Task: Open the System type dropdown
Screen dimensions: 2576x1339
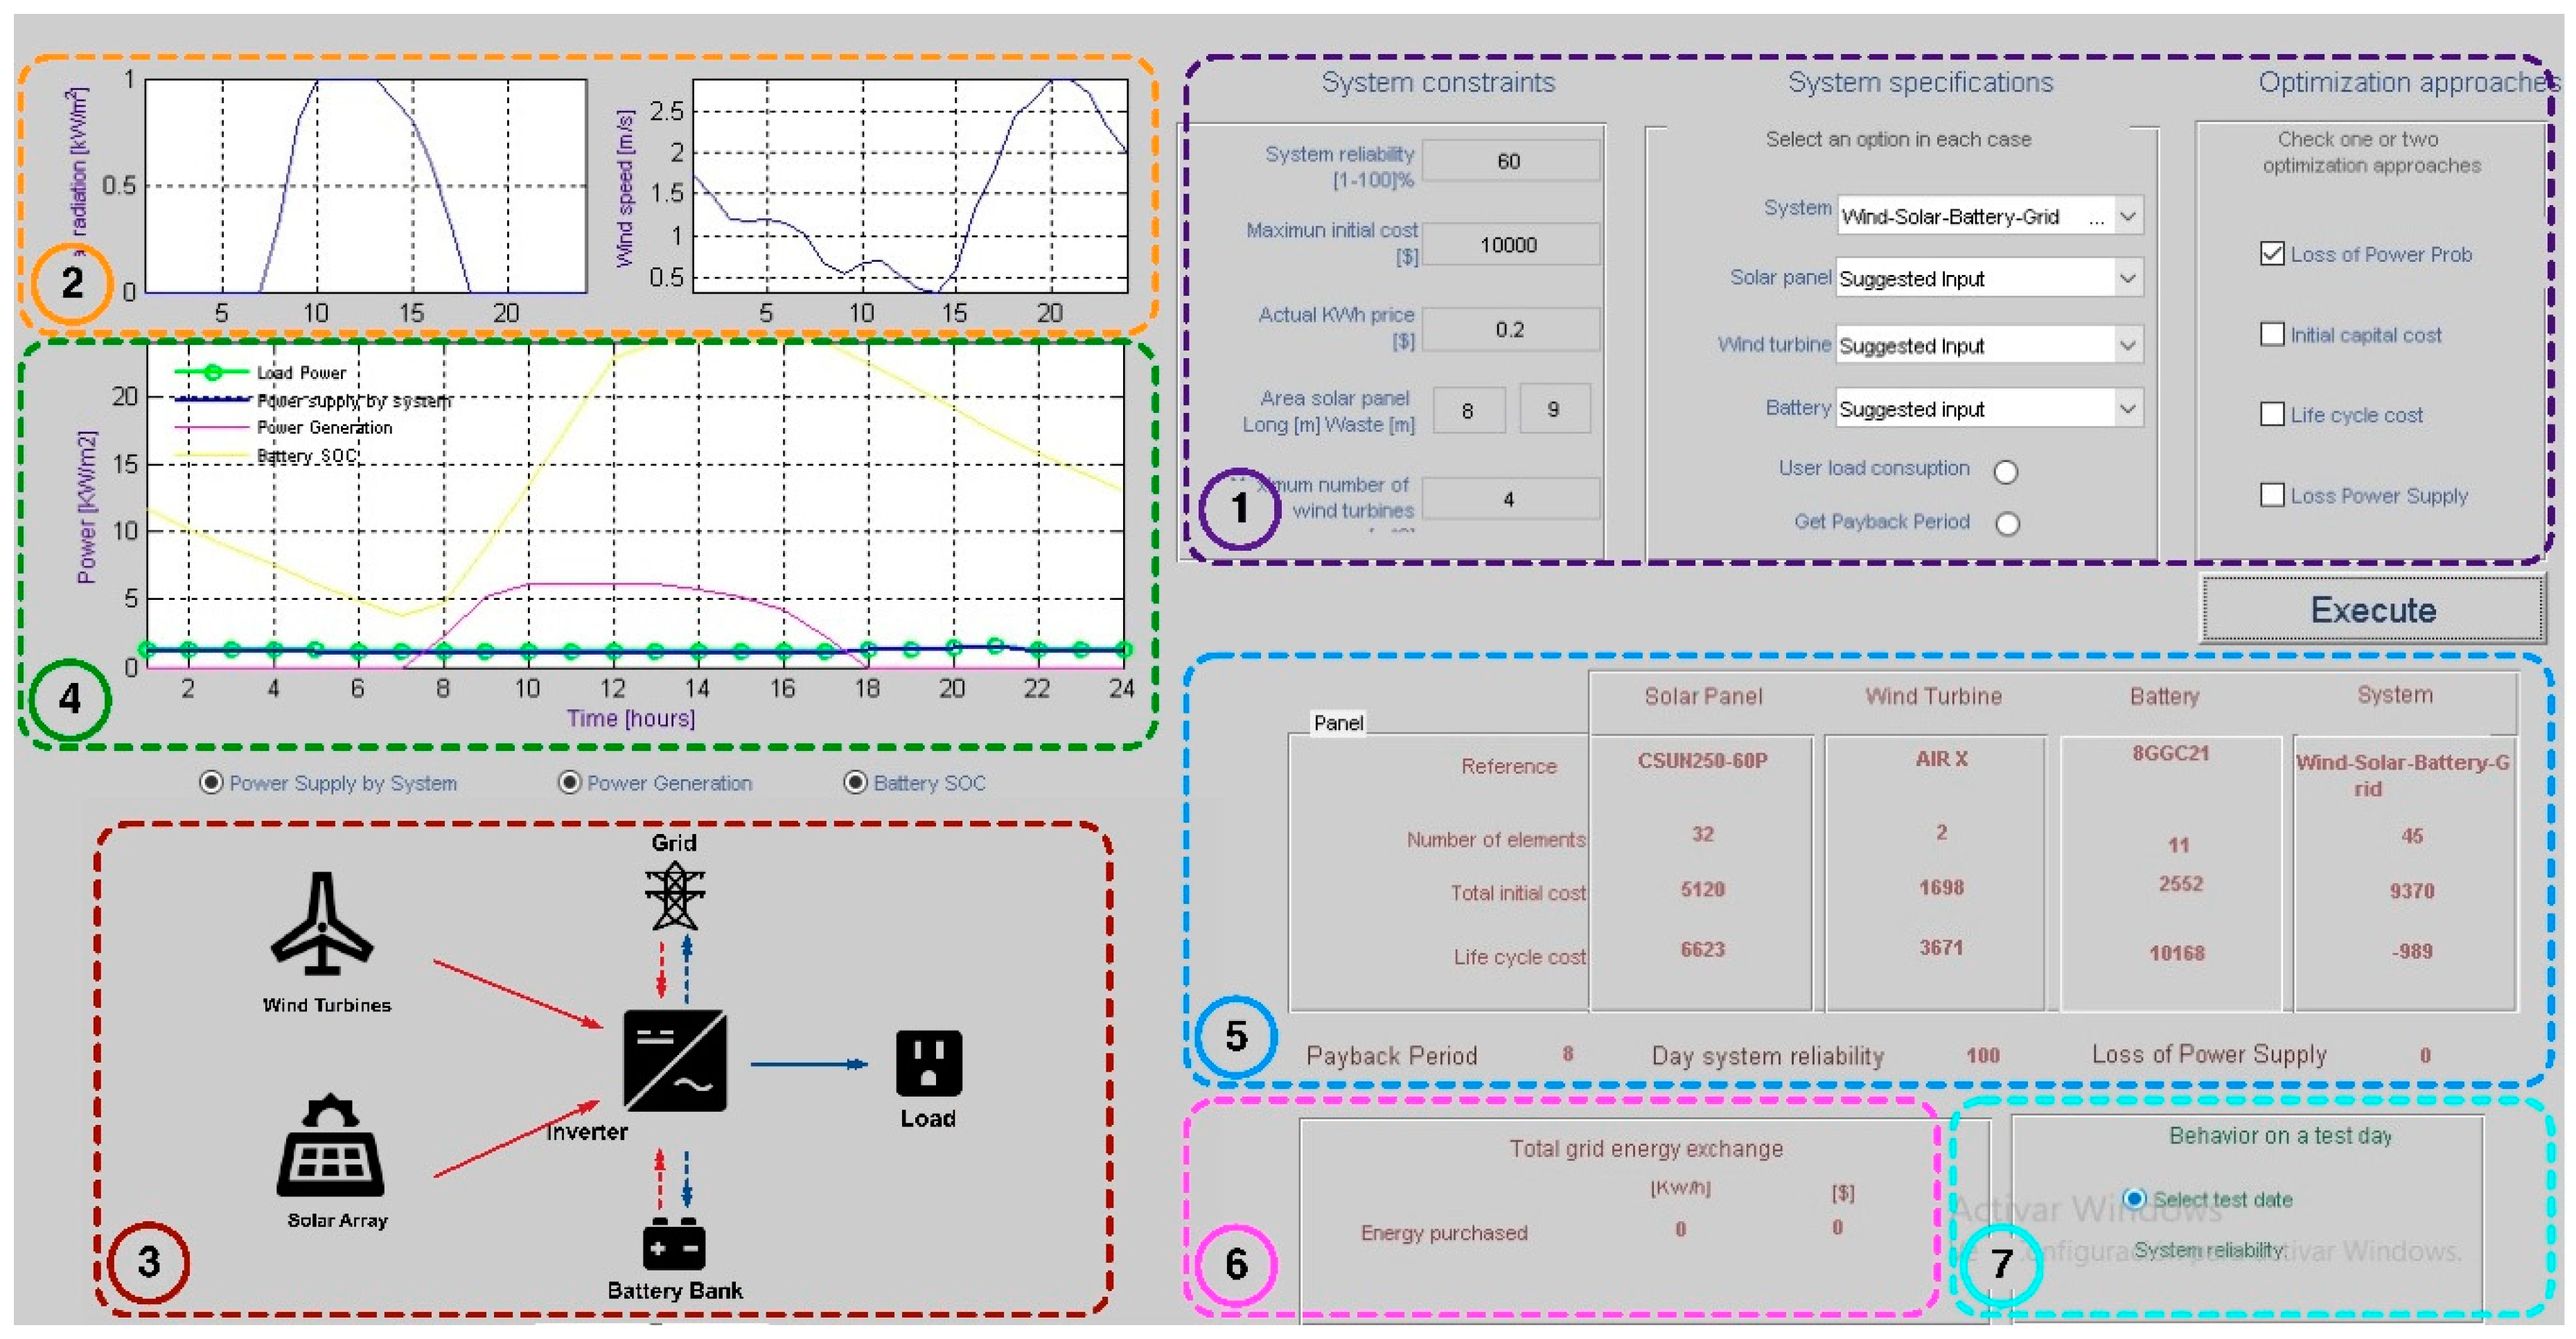Action: click(x=2128, y=216)
